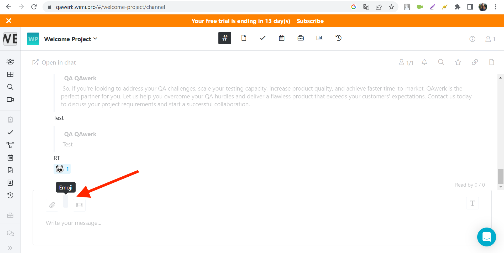The height and width of the screenshot is (253, 504).
Task: Open the project reports bar chart tab
Action: pyautogui.click(x=319, y=38)
